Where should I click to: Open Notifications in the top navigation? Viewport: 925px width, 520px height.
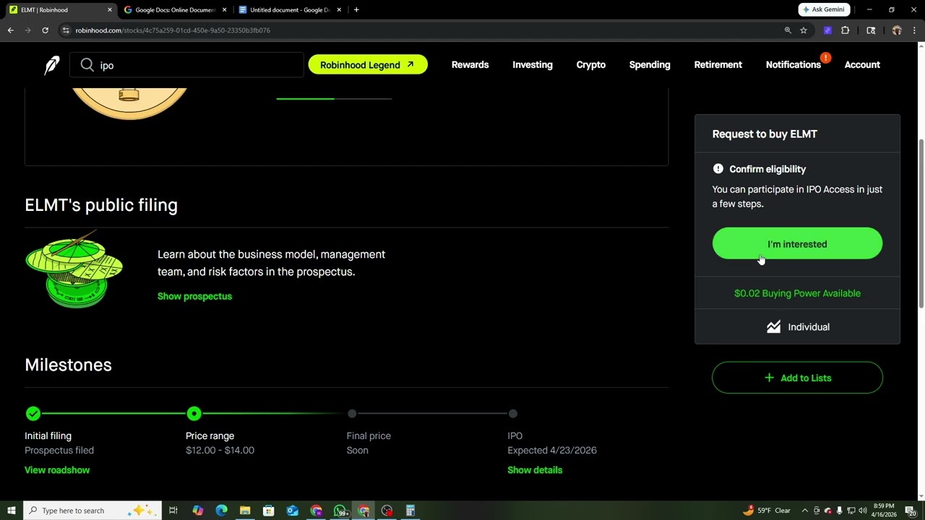tap(793, 65)
